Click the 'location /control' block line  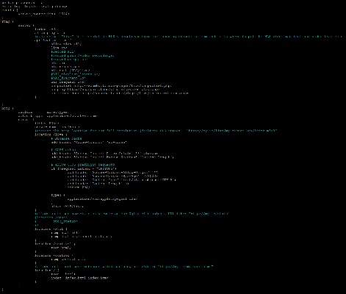pos(54,255)
